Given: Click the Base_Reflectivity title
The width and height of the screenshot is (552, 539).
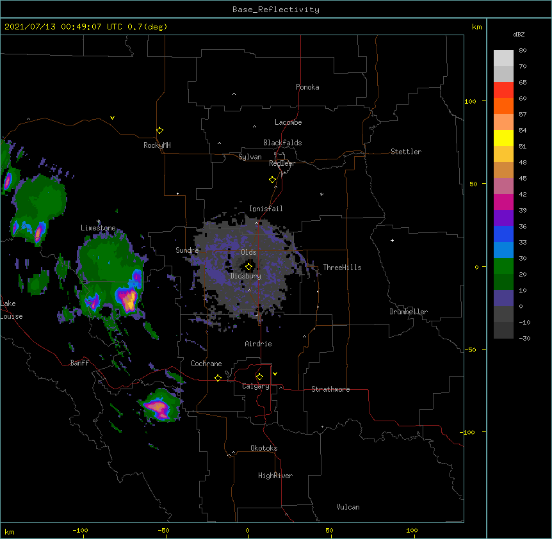Looking at the screenshot, I should [x=276, y=10].
